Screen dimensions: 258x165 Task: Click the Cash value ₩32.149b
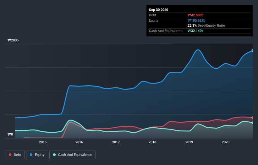(x=195, y=31)
